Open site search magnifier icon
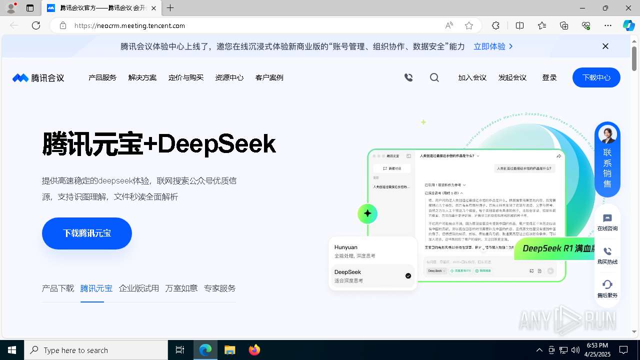Viewport: 640px width, 360px height. [434, 77]
